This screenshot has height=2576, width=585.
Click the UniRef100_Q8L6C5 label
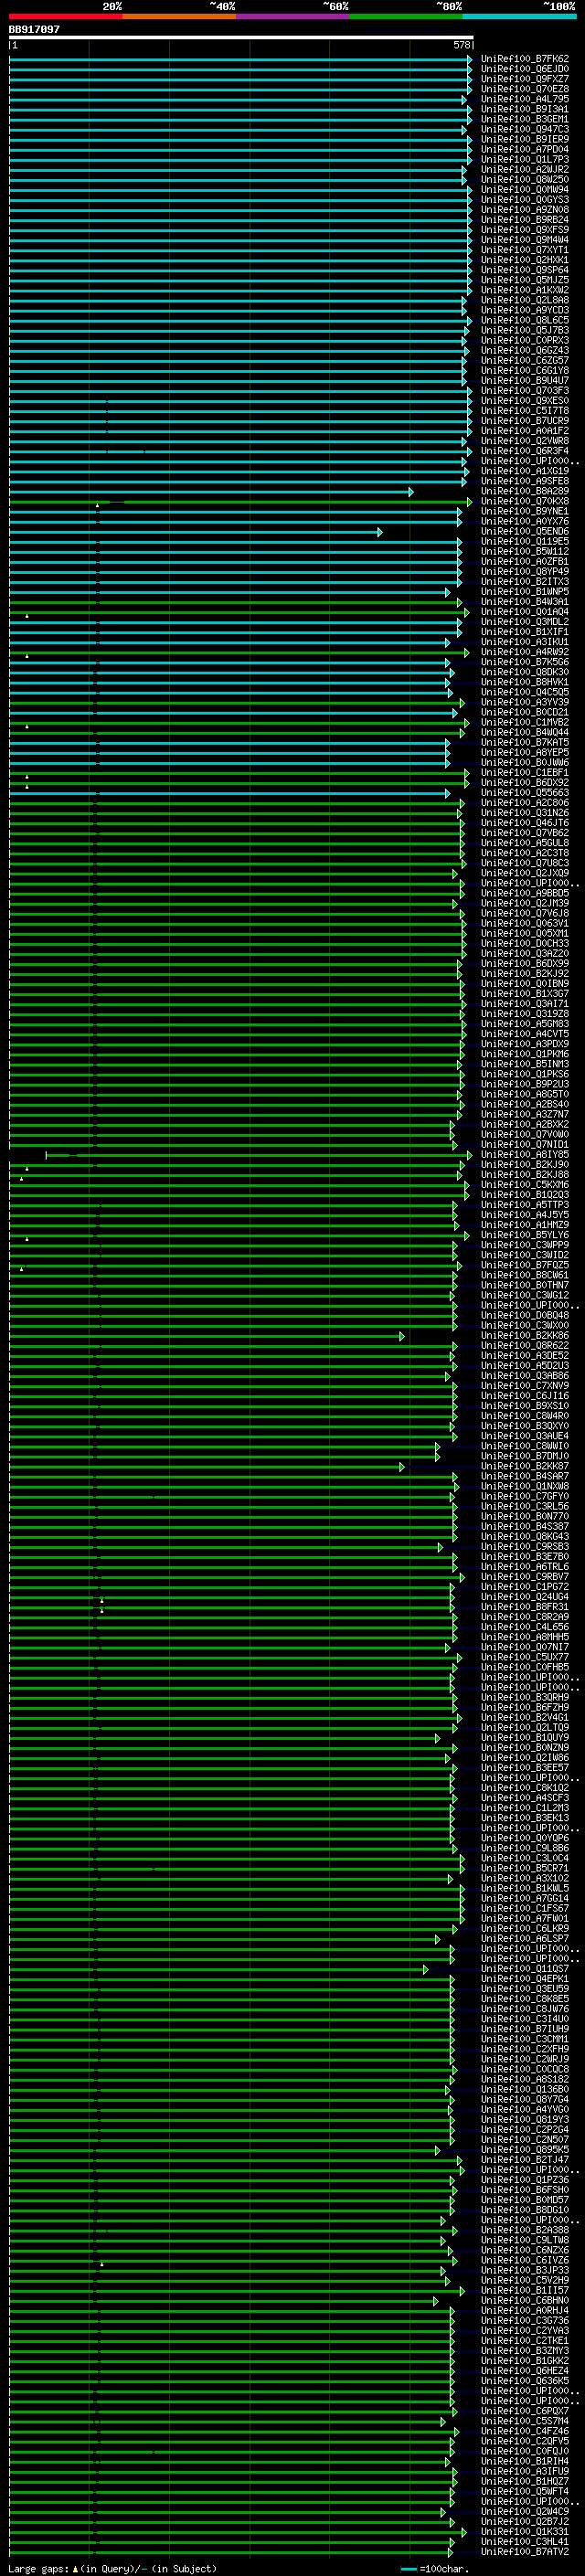click(525, 320)
